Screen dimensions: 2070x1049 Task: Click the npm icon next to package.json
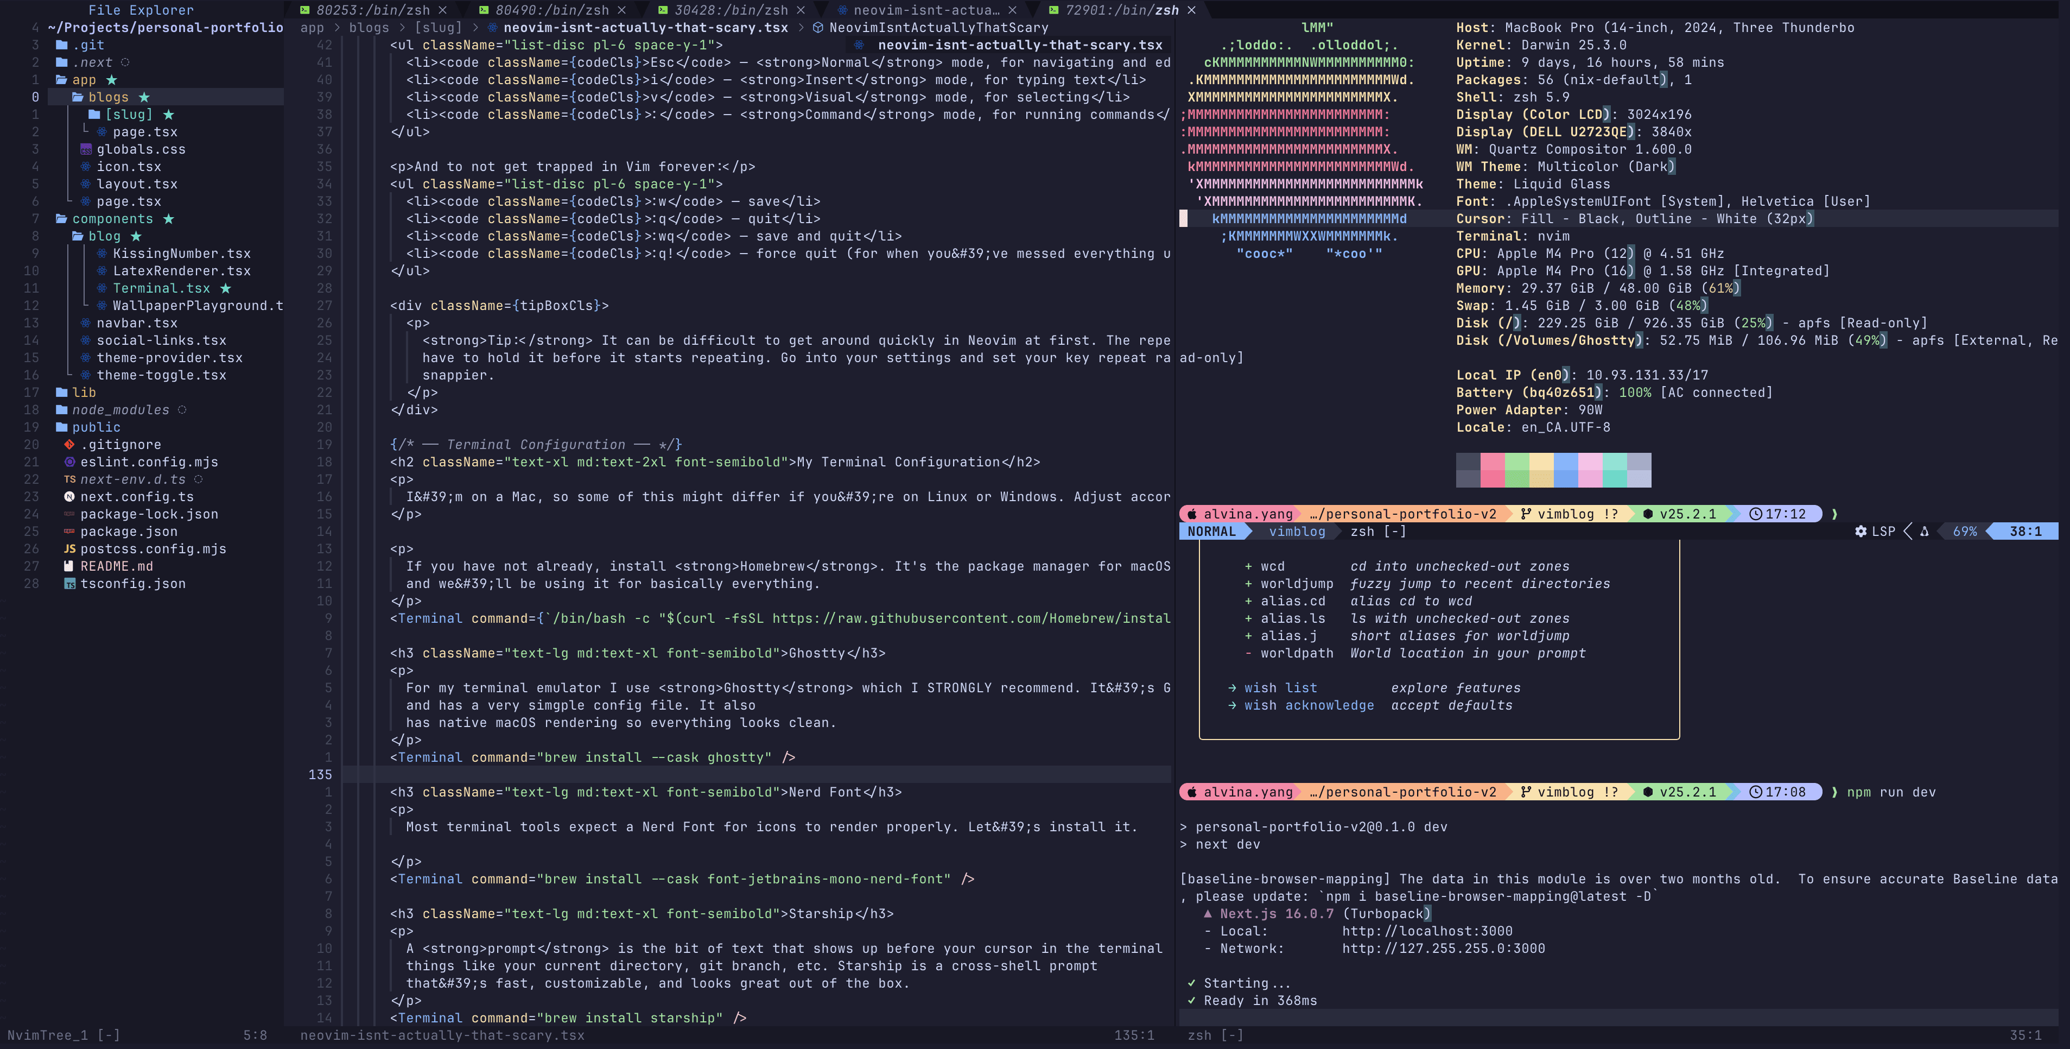pos(71,532)
